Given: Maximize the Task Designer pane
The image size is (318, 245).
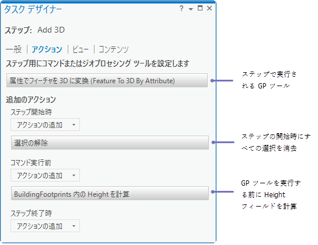Looking at the screenshot, I should 200,8.
